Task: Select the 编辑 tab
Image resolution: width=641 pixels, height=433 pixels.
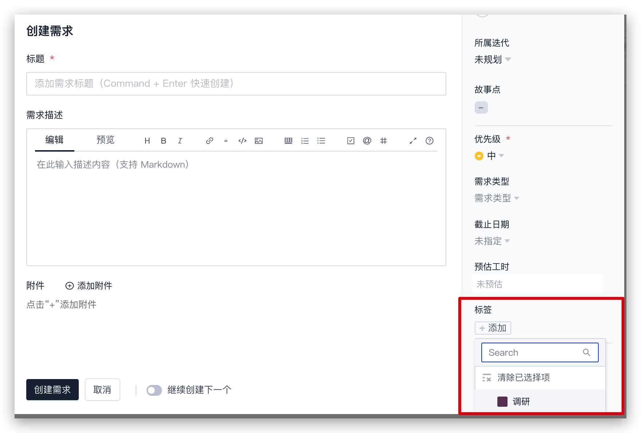Action: click(x=54, y=140)
